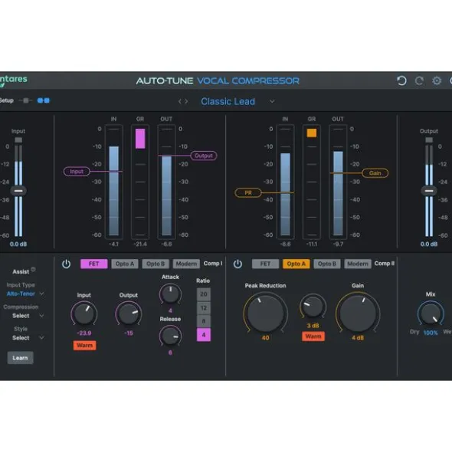Select Modern mode for Comp II
Viewport: 452px width, 453px height.
(x=358, y=264)
